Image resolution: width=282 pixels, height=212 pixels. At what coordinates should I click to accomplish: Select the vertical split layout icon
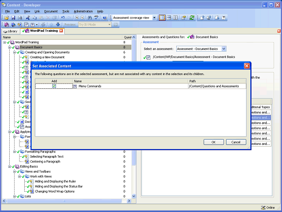click(175, 18)
